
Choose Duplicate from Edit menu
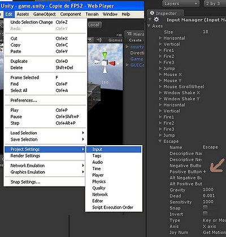[45, 61]
